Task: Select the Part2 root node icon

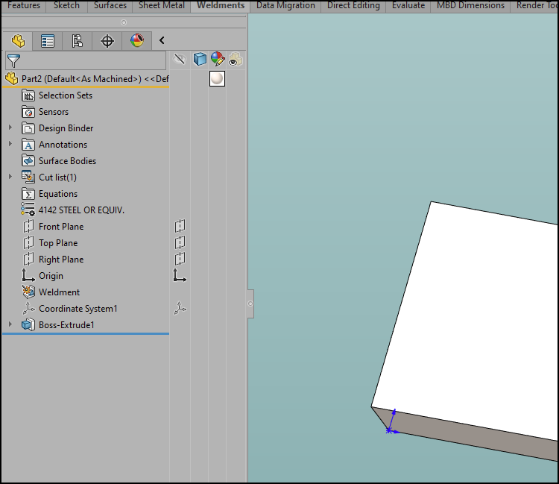Action: tap(11, 78)
